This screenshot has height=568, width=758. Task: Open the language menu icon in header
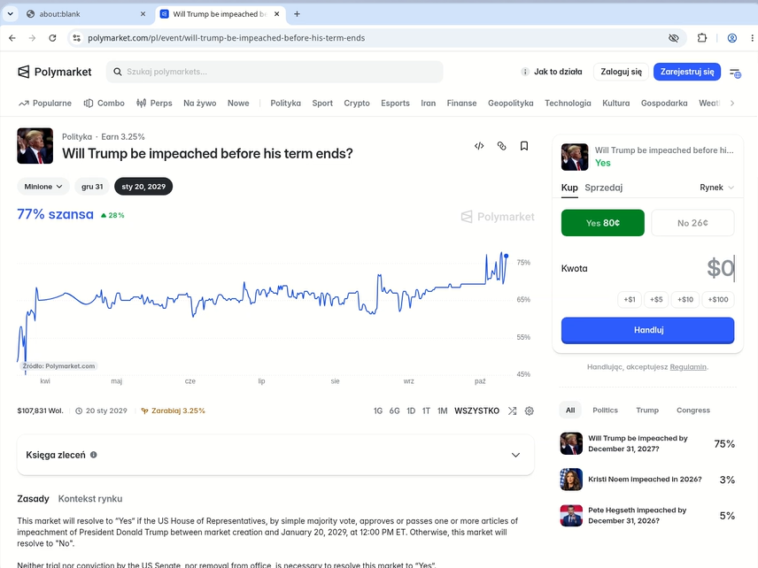pyautogui.click(x=735, y=73)
